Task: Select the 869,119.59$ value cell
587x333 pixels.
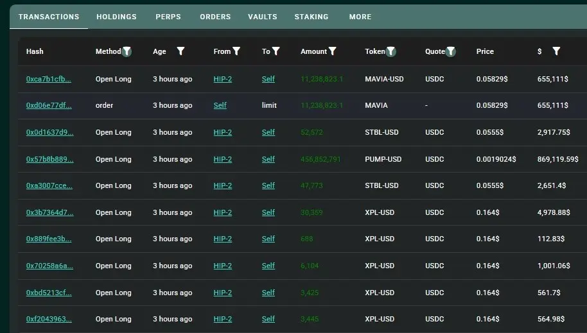Action: point(558,159)
